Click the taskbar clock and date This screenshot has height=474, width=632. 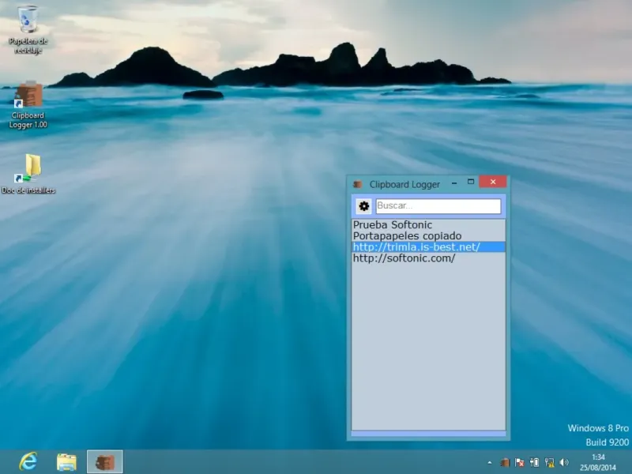tap(598, 462)
